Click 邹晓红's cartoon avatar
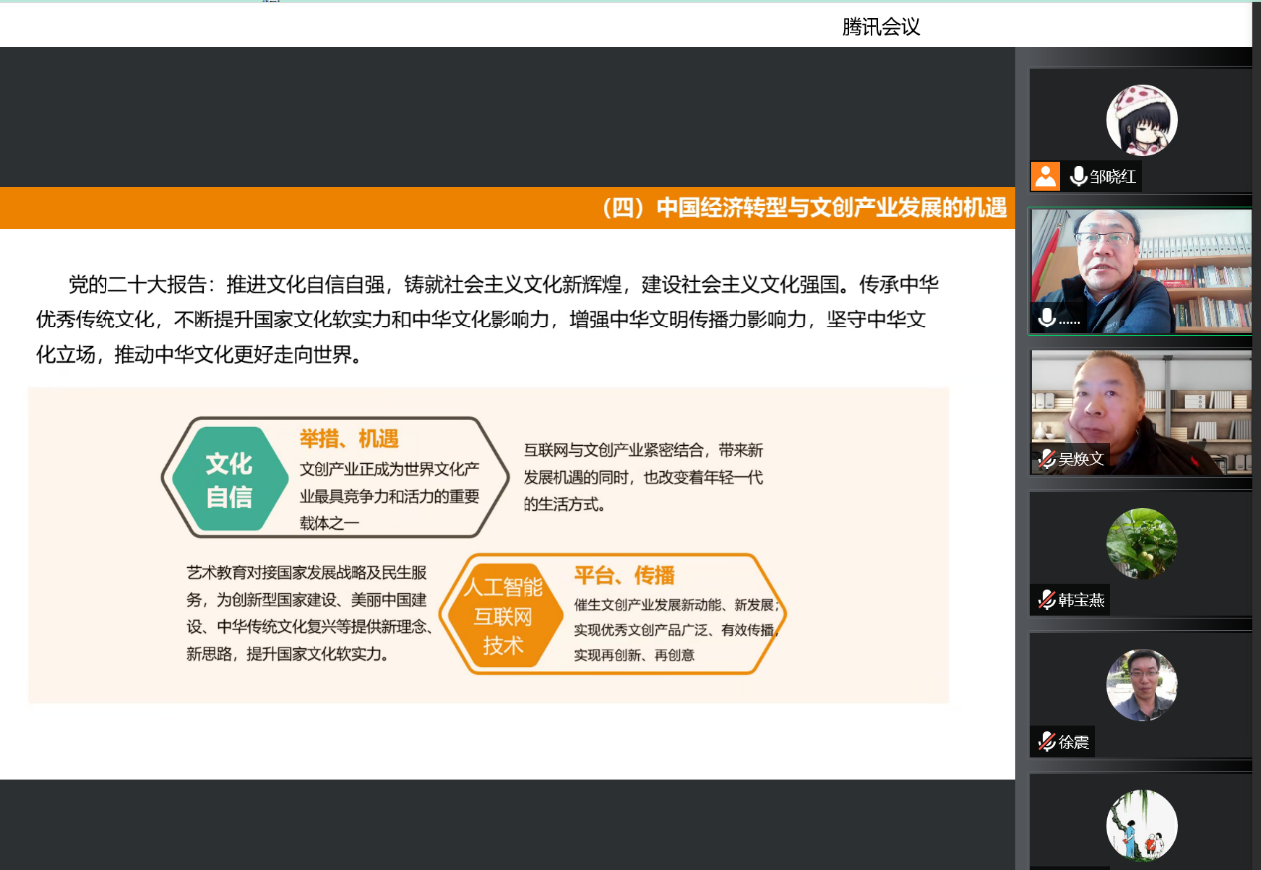1261x870 pixels. pos(1142,120)
